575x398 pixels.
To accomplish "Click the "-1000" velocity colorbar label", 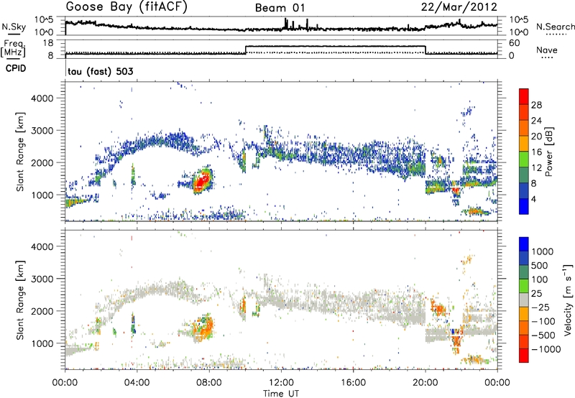I will pos(546,349).
